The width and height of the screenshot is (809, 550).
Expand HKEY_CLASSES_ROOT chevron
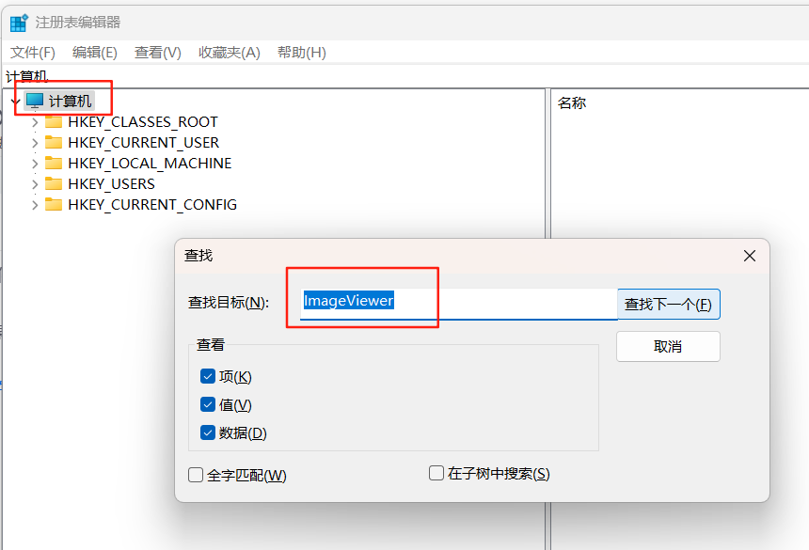tap(35, 122)
